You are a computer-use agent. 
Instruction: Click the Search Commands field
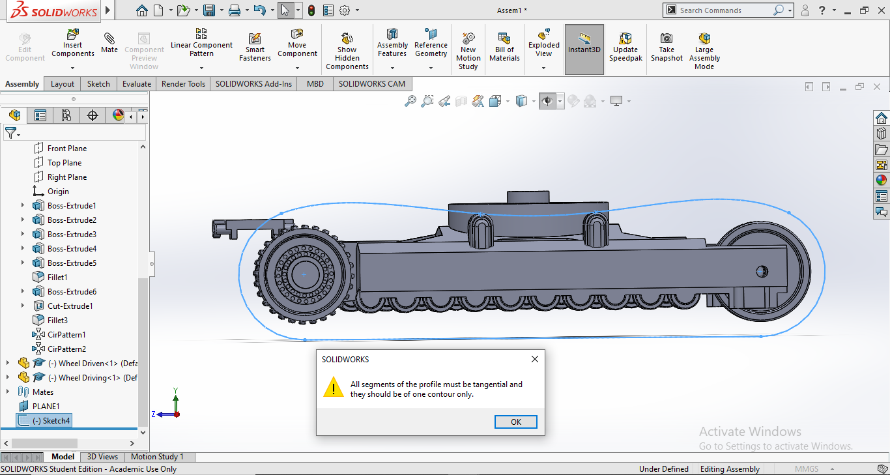(x=725, y=10)
